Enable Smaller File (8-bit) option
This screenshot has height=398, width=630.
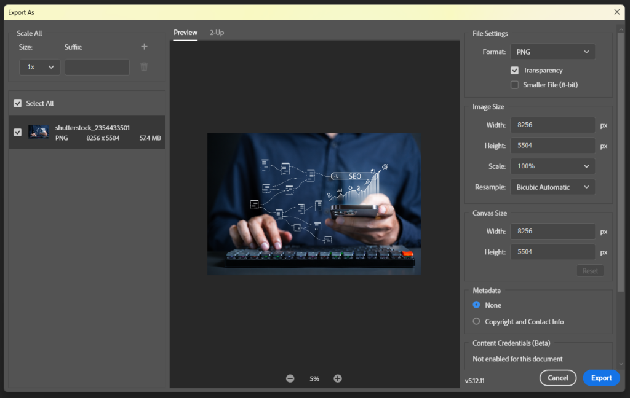pos(514,85)
